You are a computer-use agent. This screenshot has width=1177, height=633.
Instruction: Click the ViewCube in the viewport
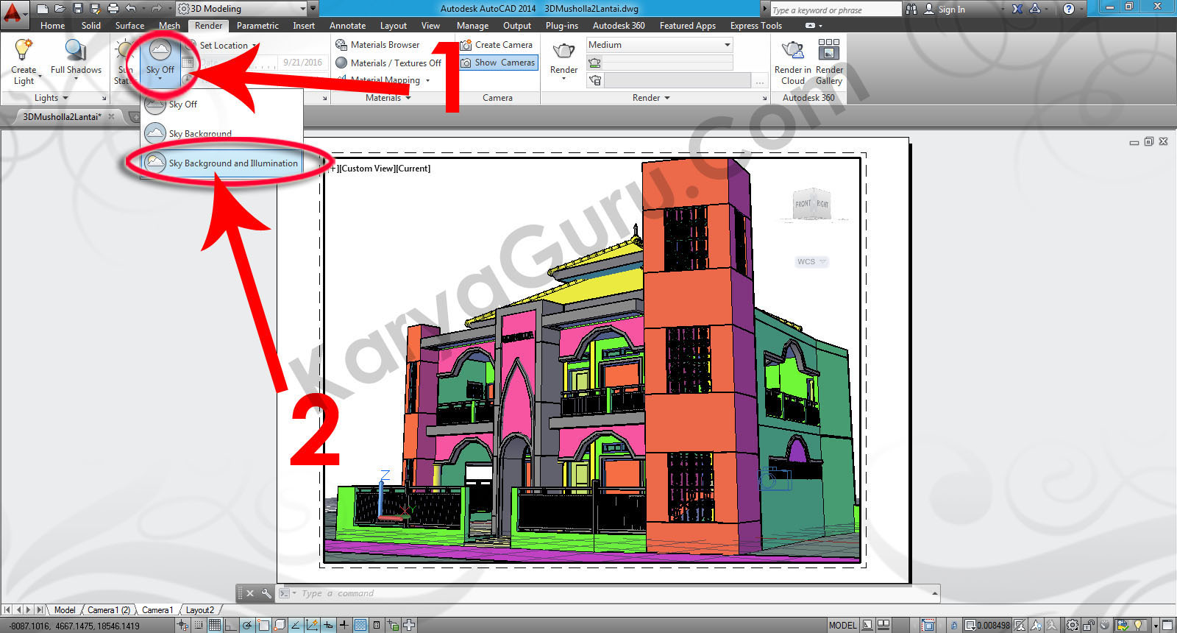pyautogui.click(x=811, y=204)
